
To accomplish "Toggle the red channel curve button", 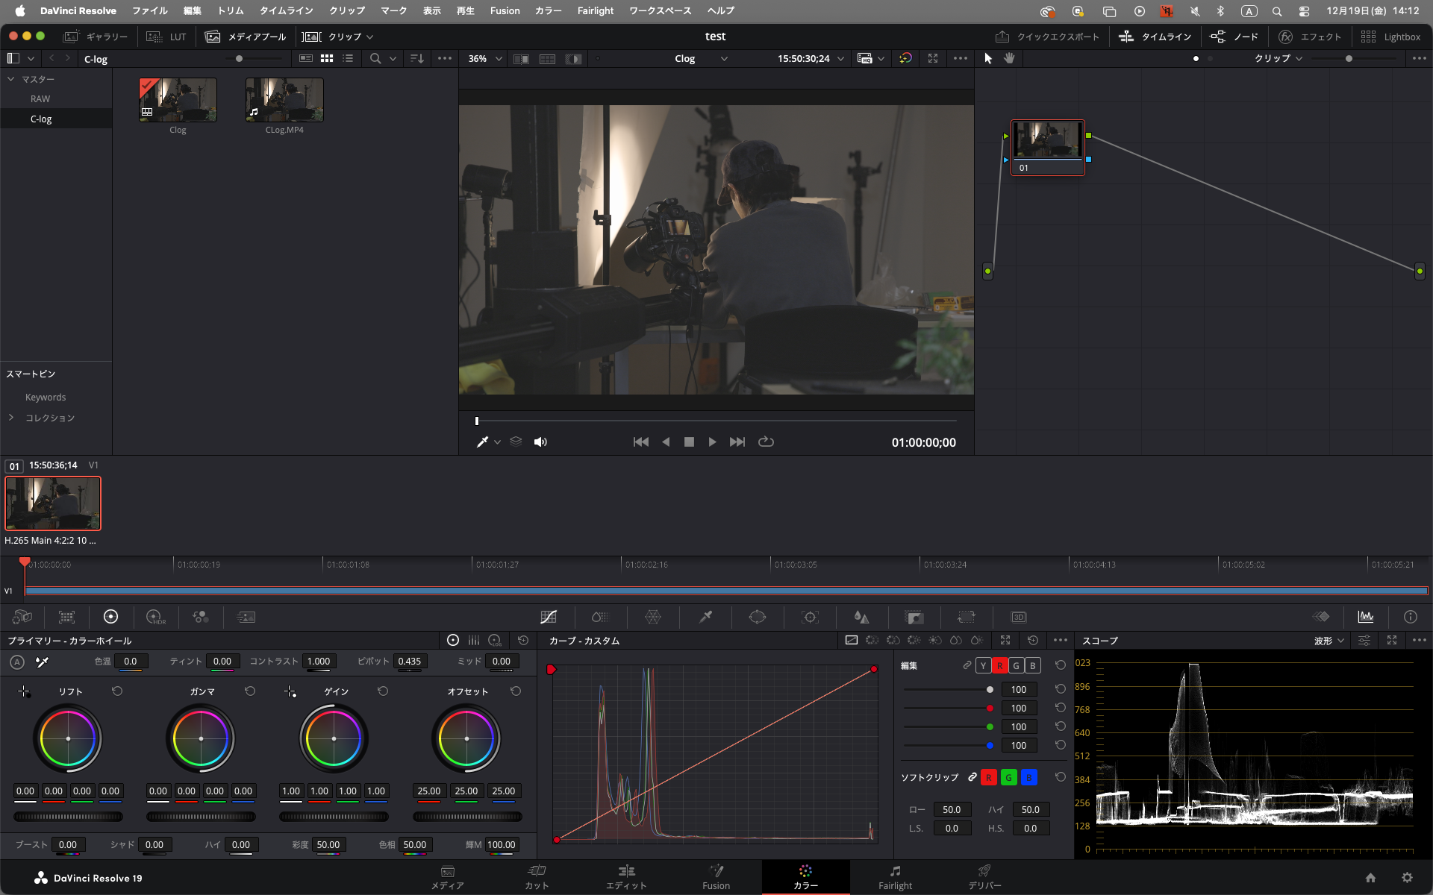I will (999, 665).
